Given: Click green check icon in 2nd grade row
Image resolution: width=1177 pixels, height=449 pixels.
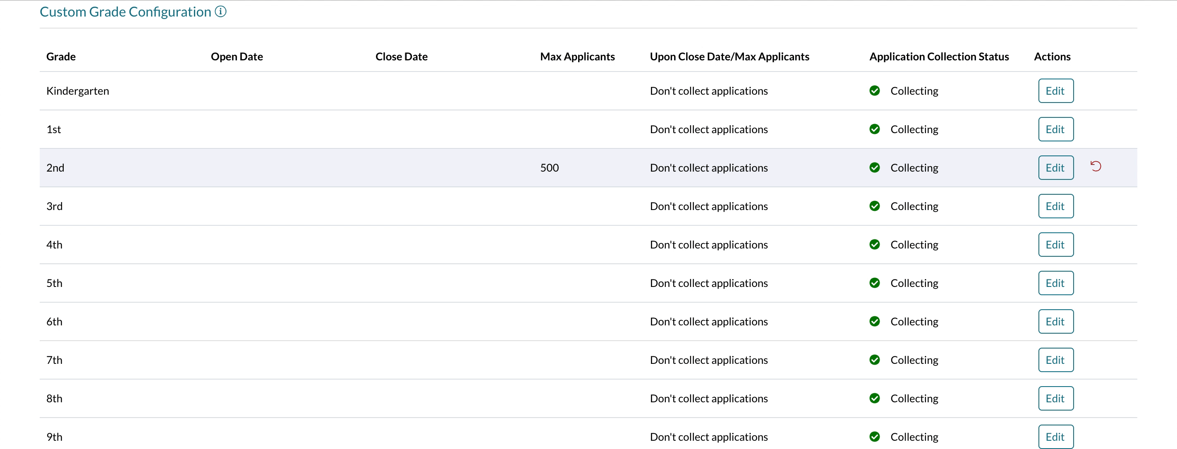Looking at the screenshot, I should pyautogui.click(x=875, y=167).
